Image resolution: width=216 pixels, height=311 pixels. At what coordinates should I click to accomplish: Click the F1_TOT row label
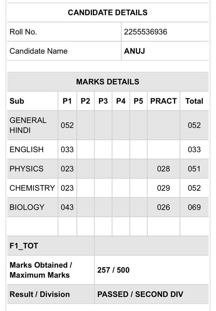point(24,246)
